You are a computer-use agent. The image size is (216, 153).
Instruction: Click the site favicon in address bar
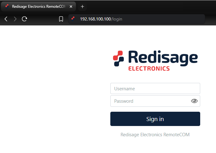click(73, 19)
